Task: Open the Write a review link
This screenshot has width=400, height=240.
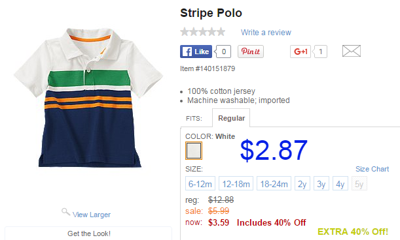Action: (x=266, y=33)
